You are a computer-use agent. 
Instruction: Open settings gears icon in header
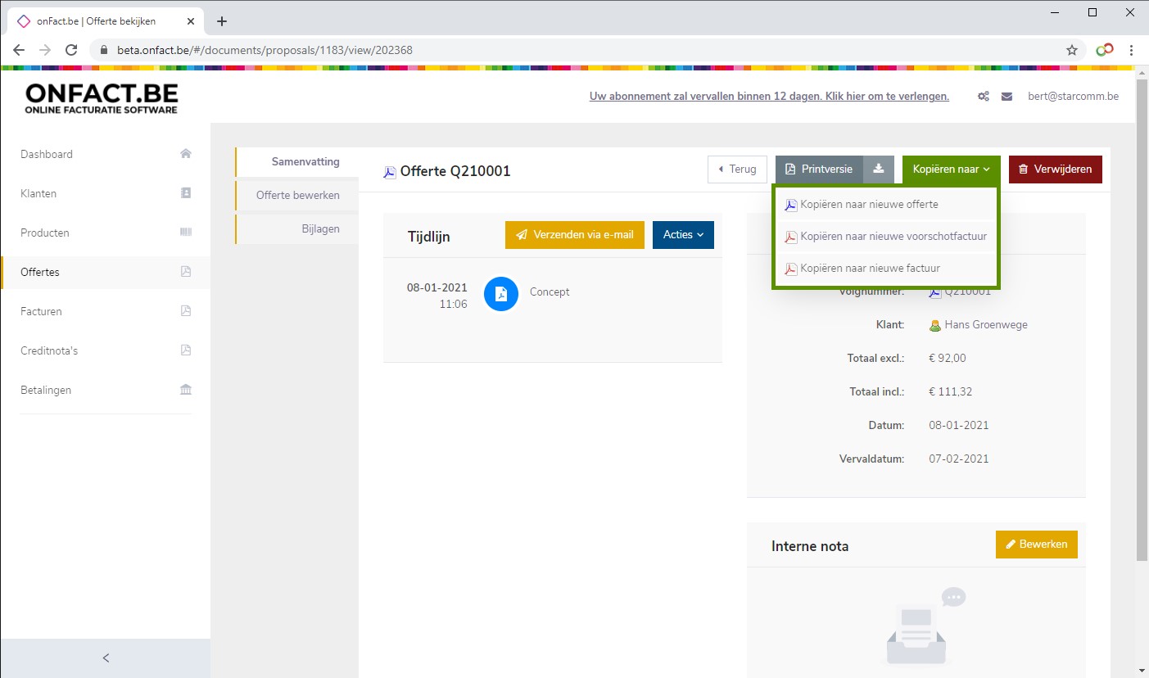(983, 97)
